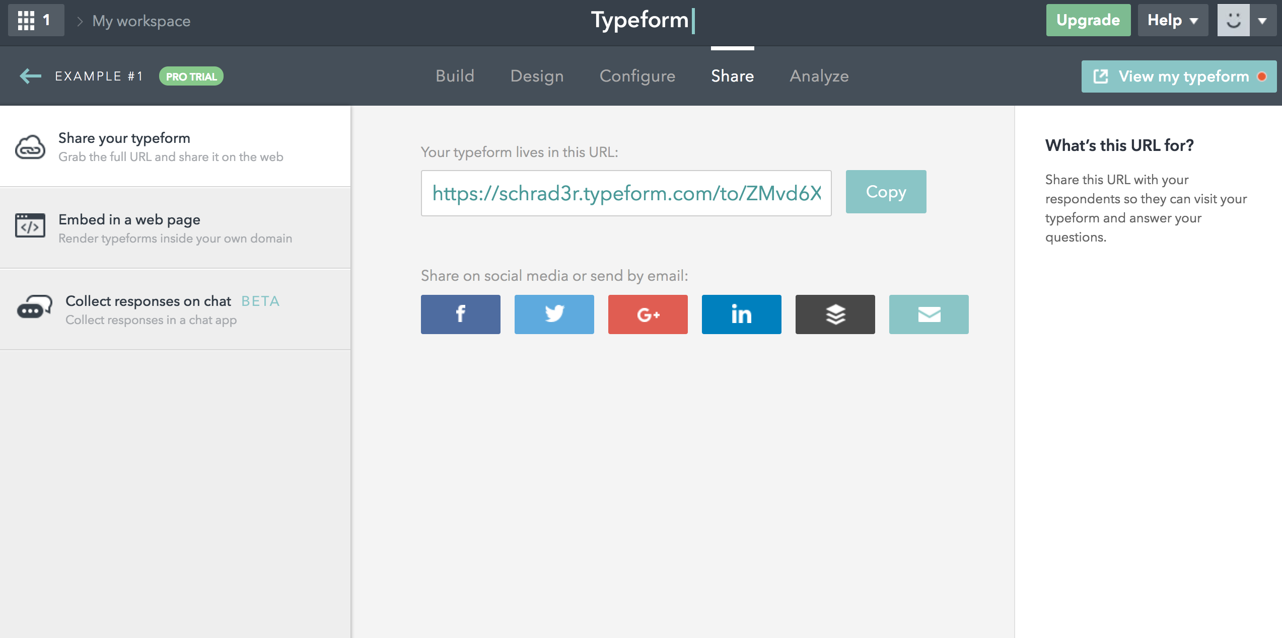Click the chain-link cloud share icon
Screen dimensions: 1282x638
tap(30, 147)
